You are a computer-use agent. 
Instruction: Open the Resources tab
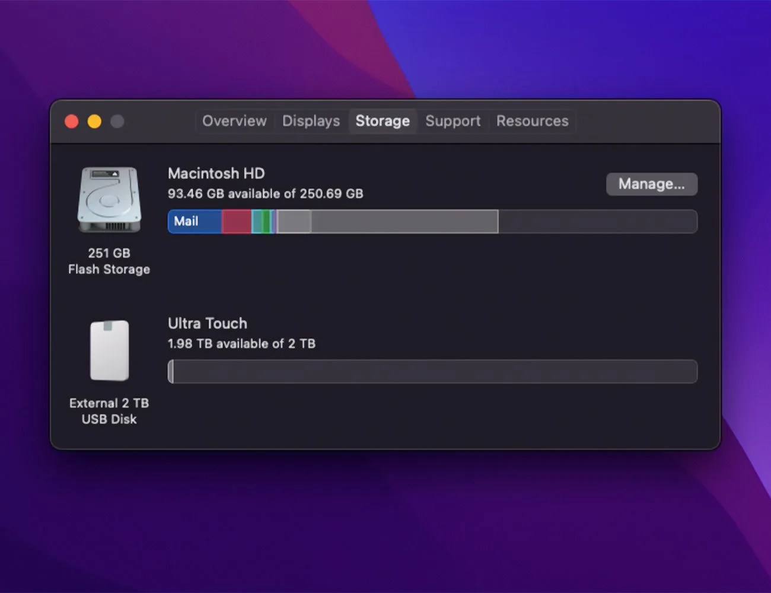pos(532,121)
